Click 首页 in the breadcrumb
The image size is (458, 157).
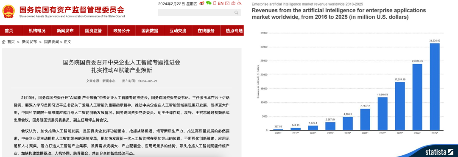[x=11, y=42]
